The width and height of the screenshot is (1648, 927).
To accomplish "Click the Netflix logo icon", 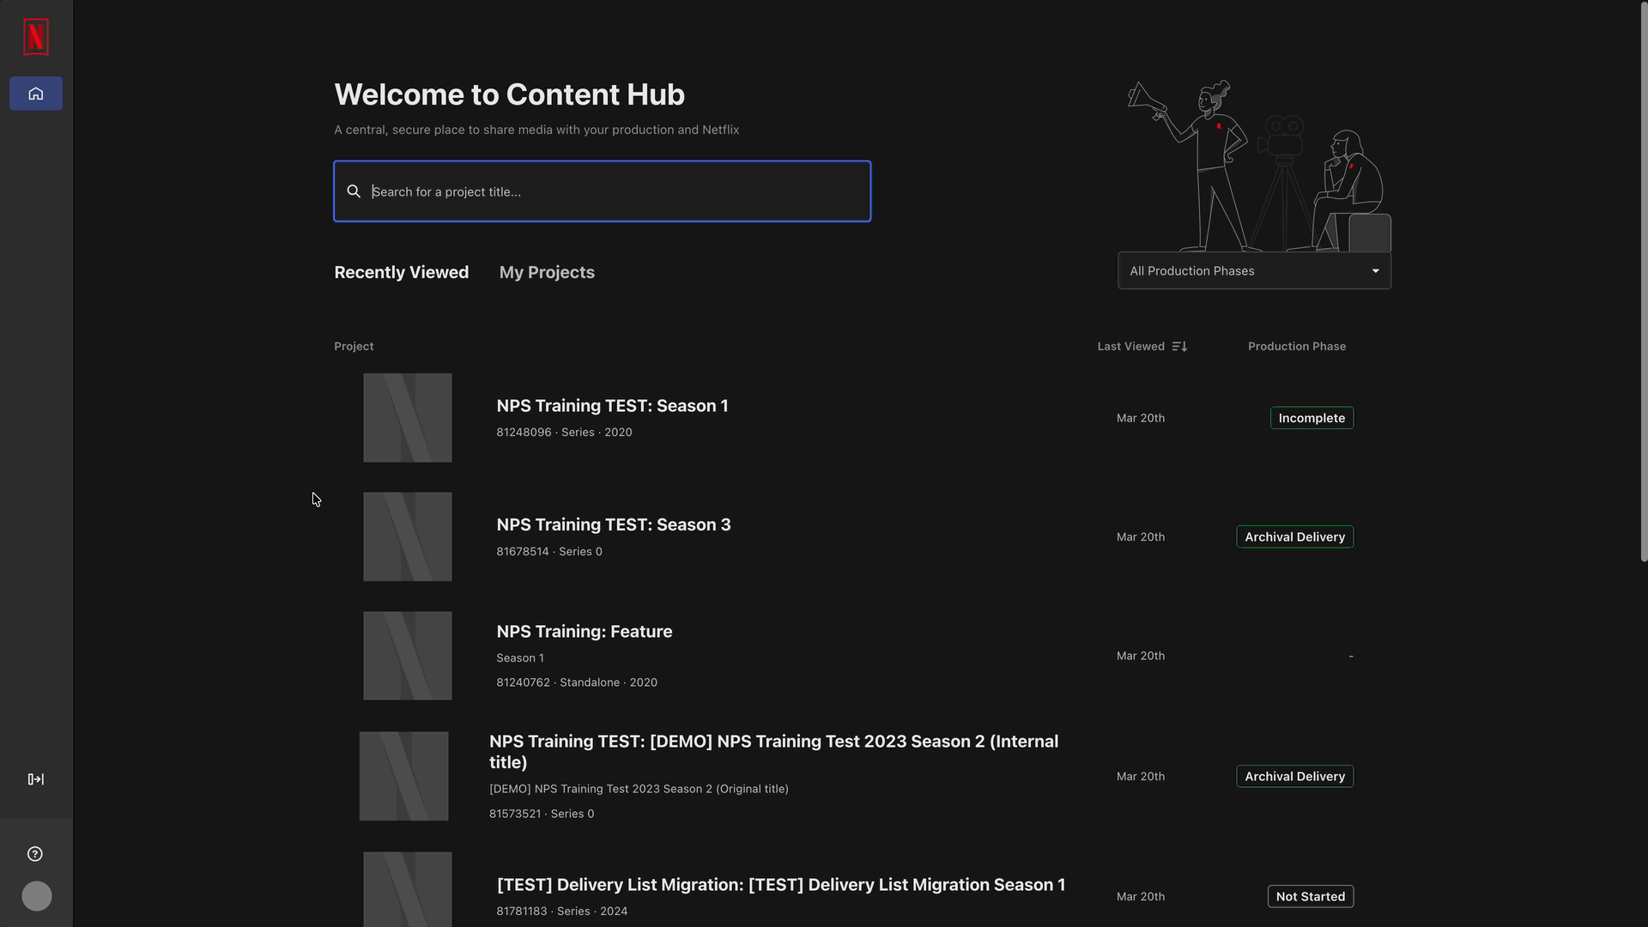I will (36, 37).
